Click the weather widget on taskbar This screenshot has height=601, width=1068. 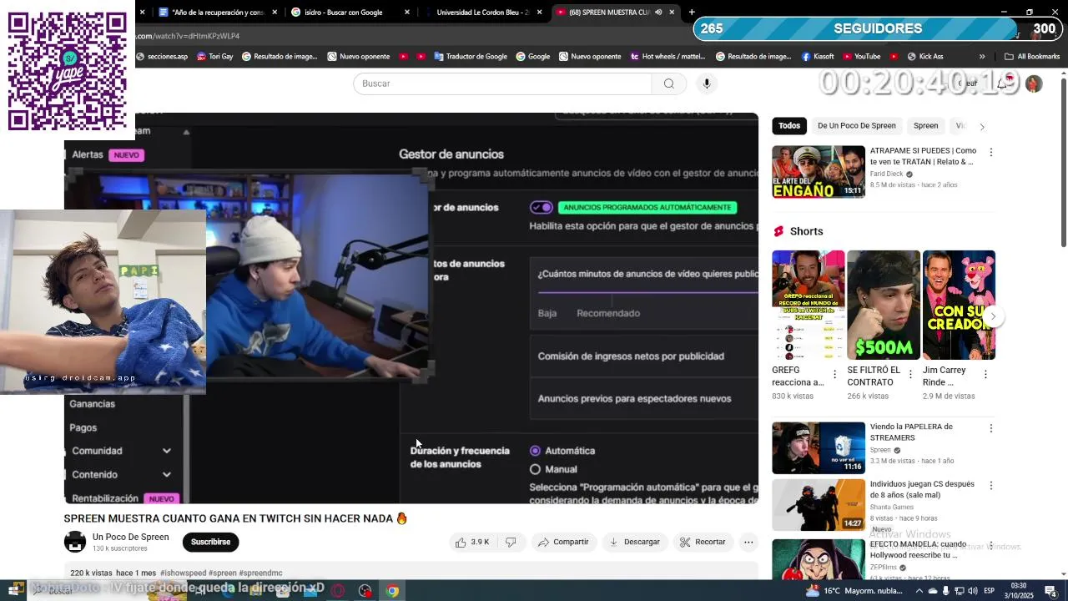pyautogui.click(x=854, y=591)
